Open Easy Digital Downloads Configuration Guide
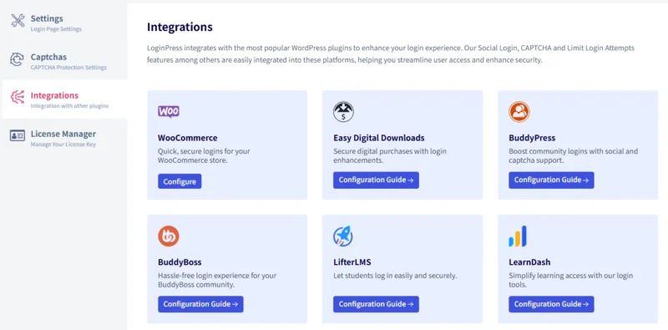The height and width of the screenshot is (330, 668). click(x=376, y=180)
